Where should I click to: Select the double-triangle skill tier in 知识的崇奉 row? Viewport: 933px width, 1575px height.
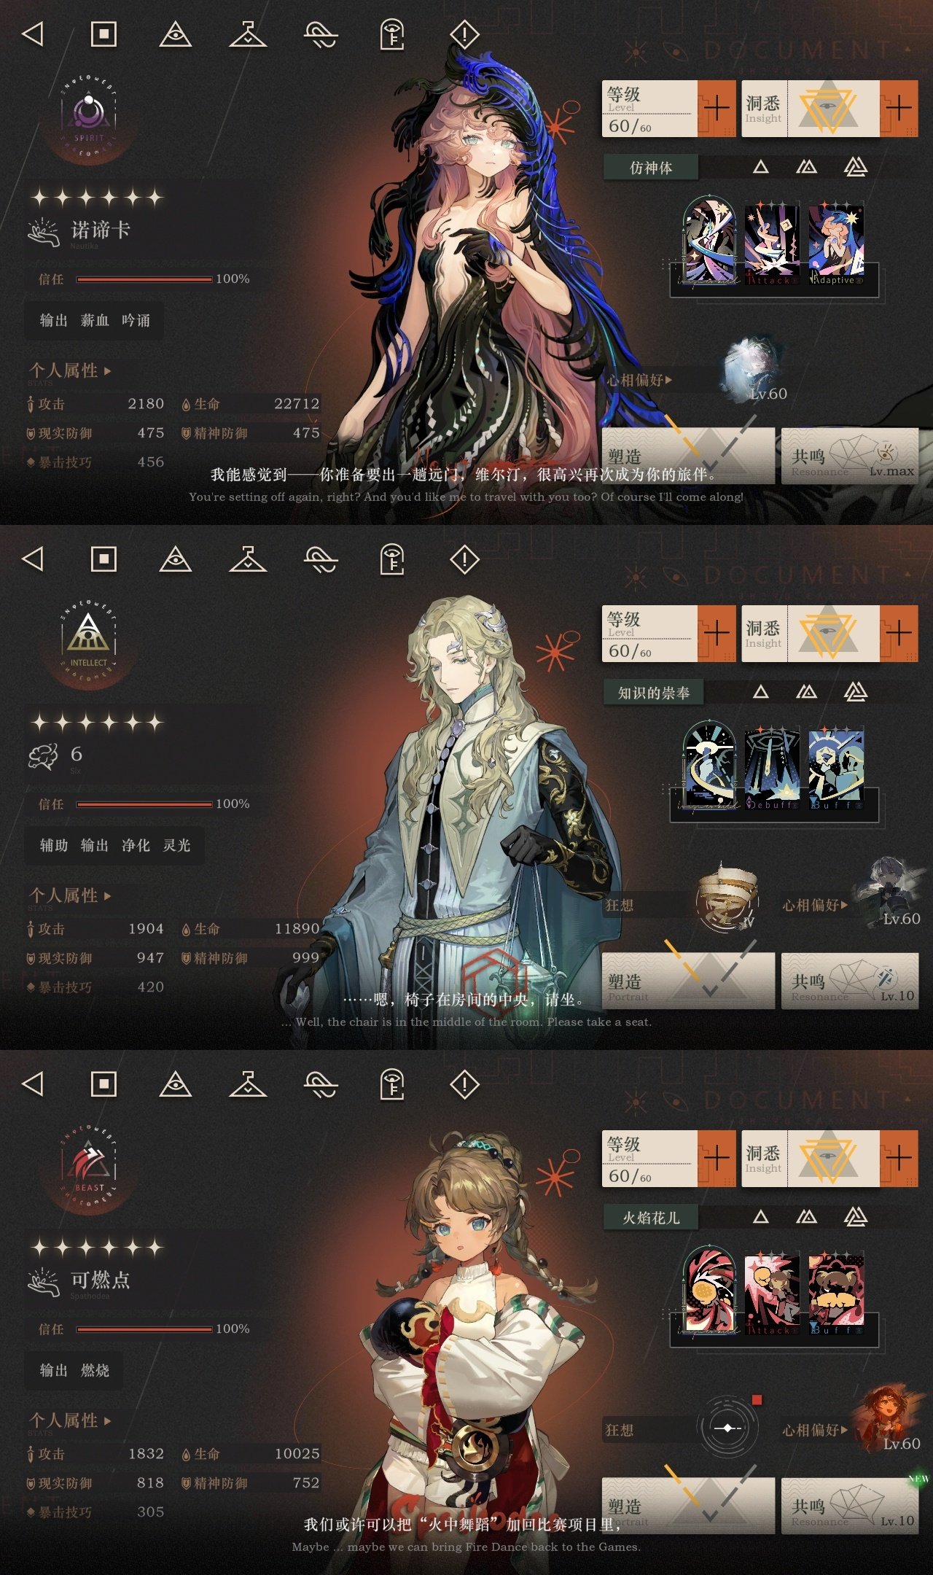pos(806,692)
